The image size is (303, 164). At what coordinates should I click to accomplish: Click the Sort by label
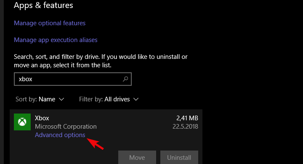[27, 99]
